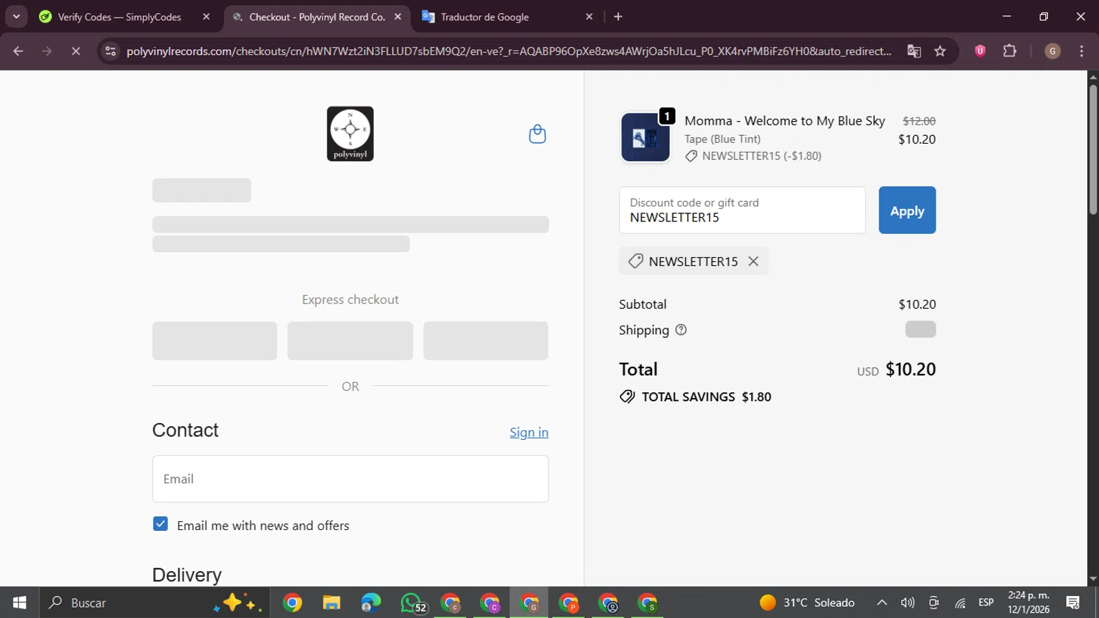Click the translate this page icon

click(x=914, y=51)
